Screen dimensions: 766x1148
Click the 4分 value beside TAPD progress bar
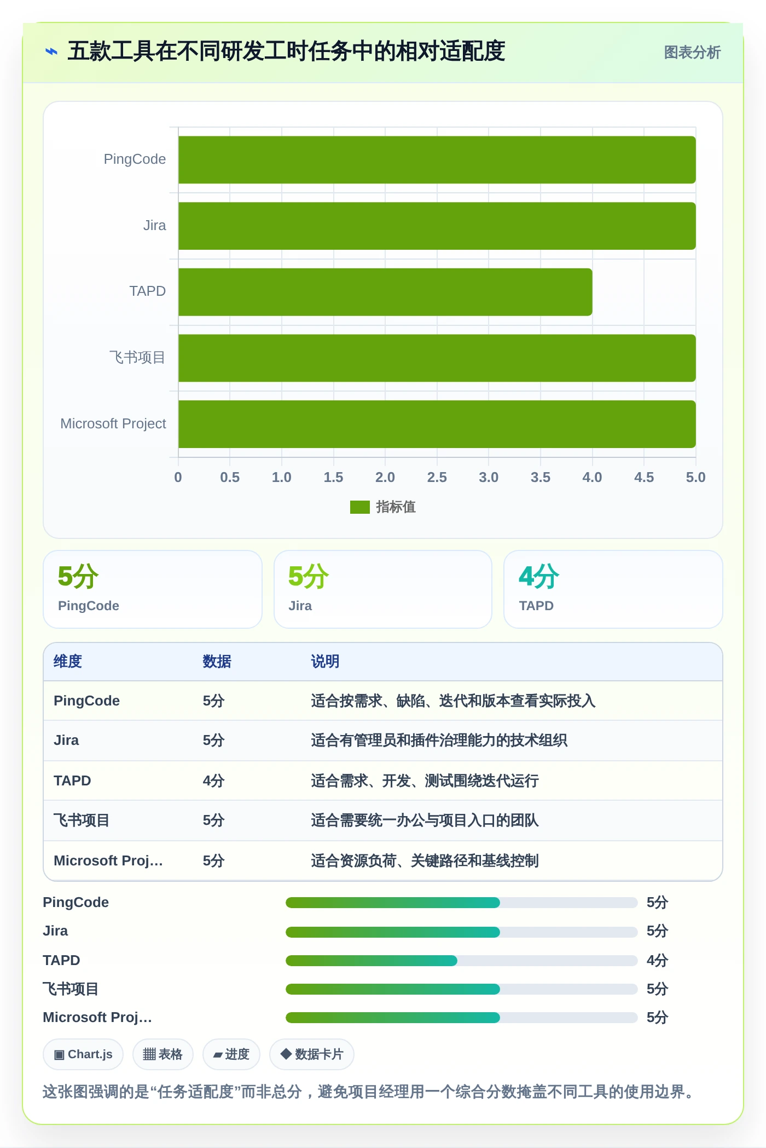click(x=657, y=961)
